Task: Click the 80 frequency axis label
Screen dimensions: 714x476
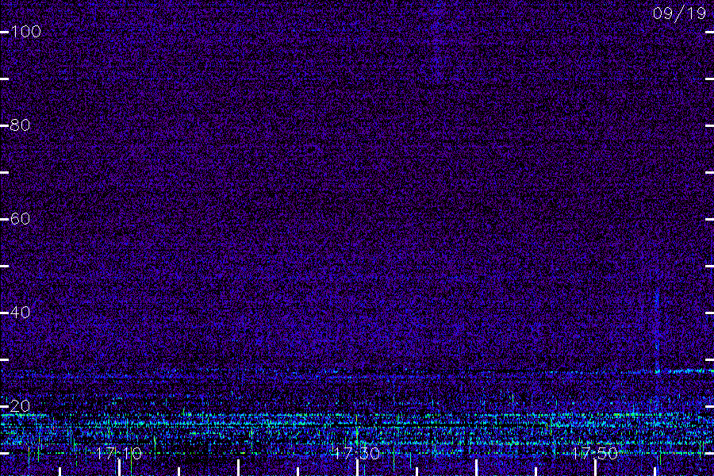Action: click(20, 125)
